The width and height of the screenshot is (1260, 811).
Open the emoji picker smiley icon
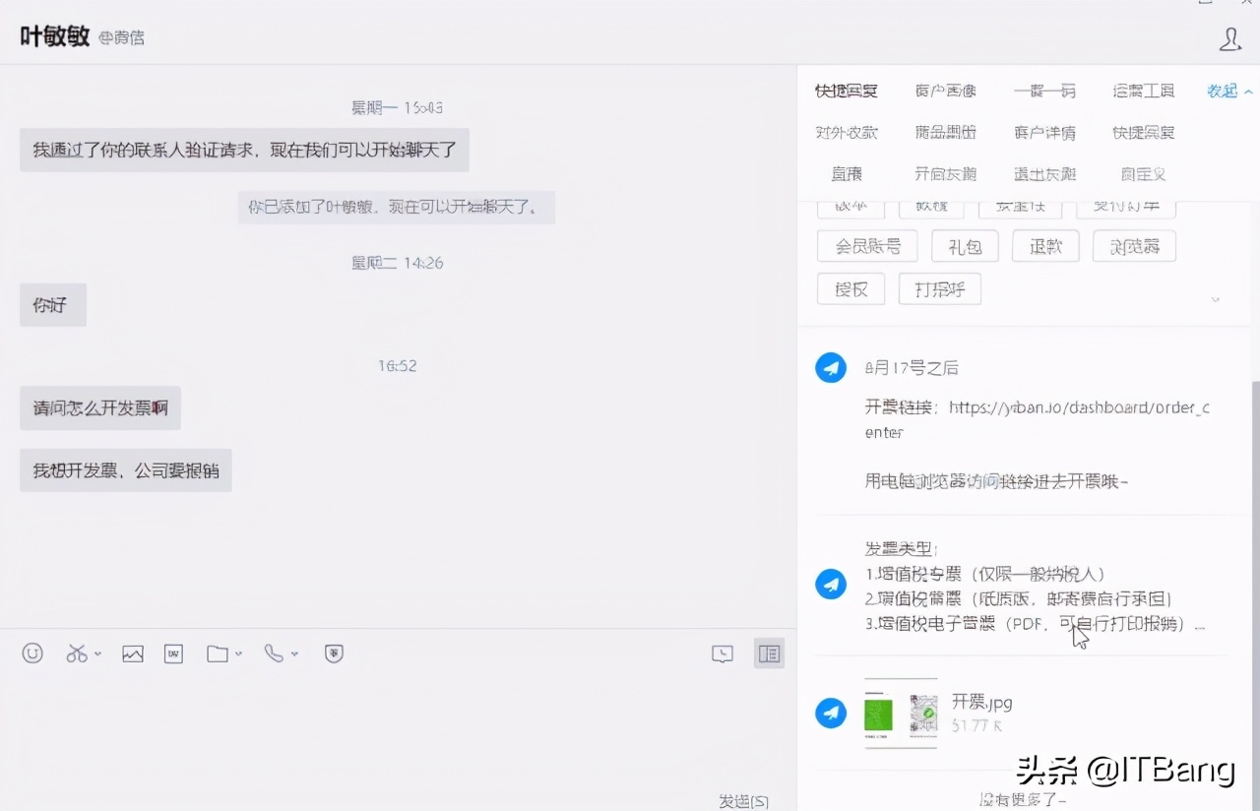32,653
